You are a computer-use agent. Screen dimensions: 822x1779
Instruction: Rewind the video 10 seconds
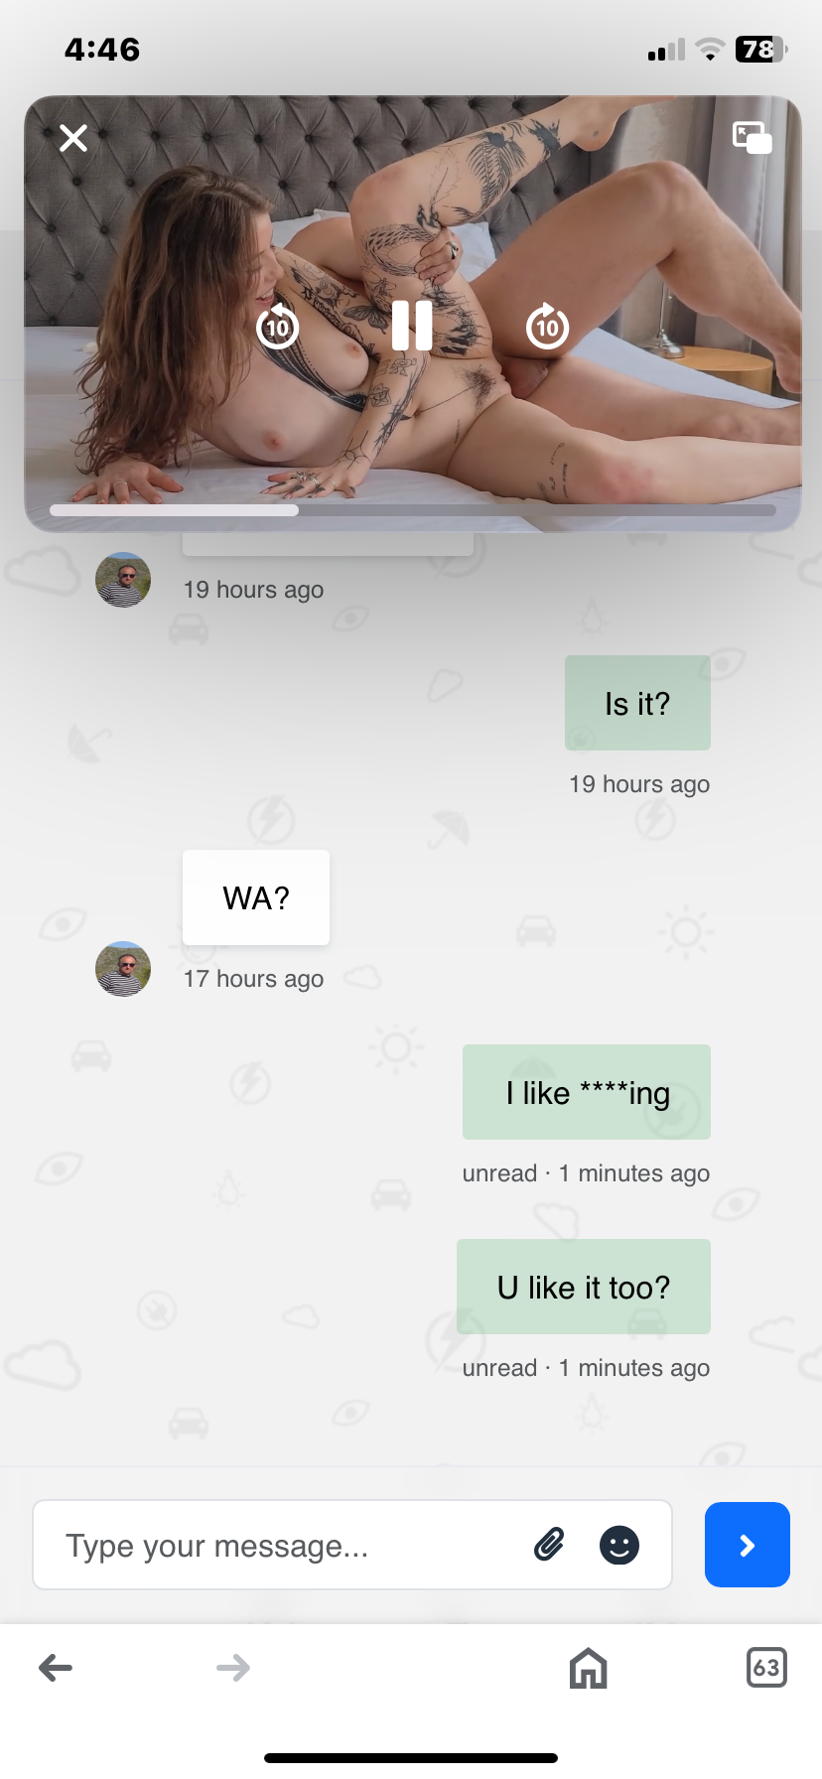click(278, 326)
